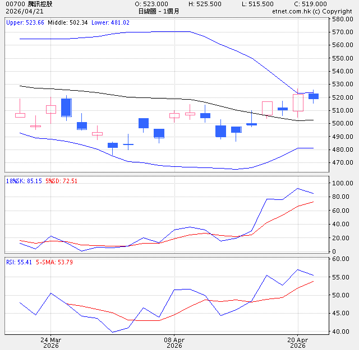The height and width of the screenshot is (350, 359).
Task: Select the 日線圖 - 1個月 chart period label
Action: pyautogui.click(x=159, y=11)
